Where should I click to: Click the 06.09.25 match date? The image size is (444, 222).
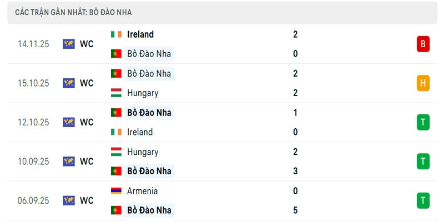tap(33, 200)
